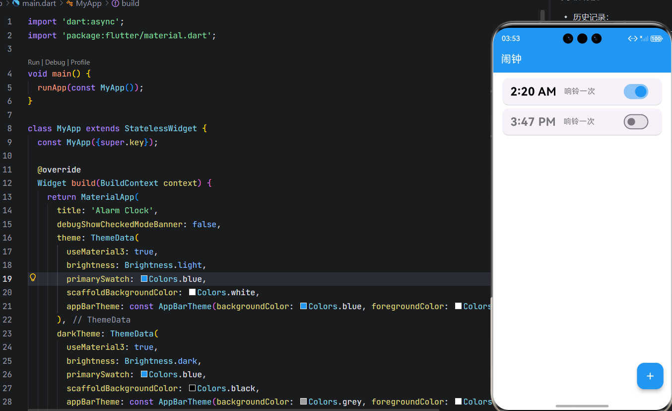Screen dimensions: 672x411
Task: Click Brightness.dark on line 25
Action: [x=161, y=361]
